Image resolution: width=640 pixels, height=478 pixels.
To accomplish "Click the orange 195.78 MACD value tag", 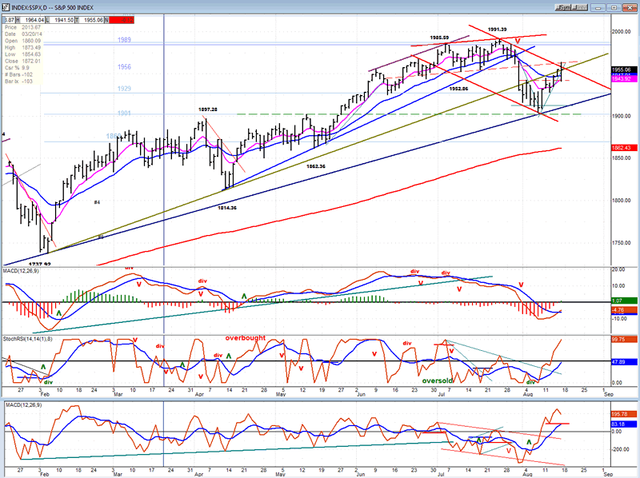I will pyautogui.click(x=624, y=414).
